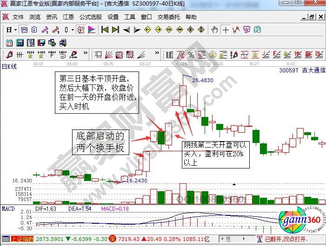Click yellow diamond left-arrow icon
Image resolution: width=326 pixels, height=246 pixels.
tap(147, 30)
